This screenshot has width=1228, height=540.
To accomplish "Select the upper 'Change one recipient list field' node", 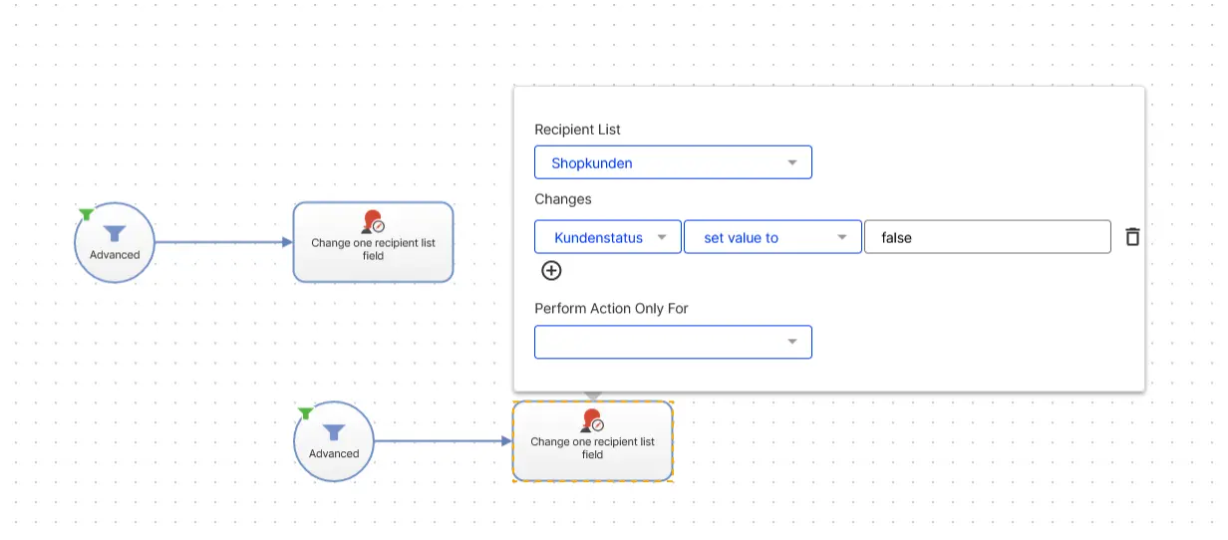I will pos(373,242).
